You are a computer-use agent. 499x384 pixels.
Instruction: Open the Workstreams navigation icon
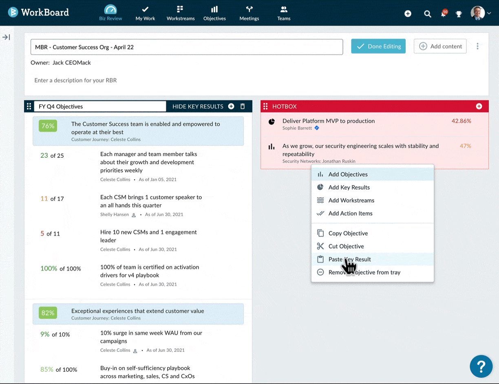point(180,10)
